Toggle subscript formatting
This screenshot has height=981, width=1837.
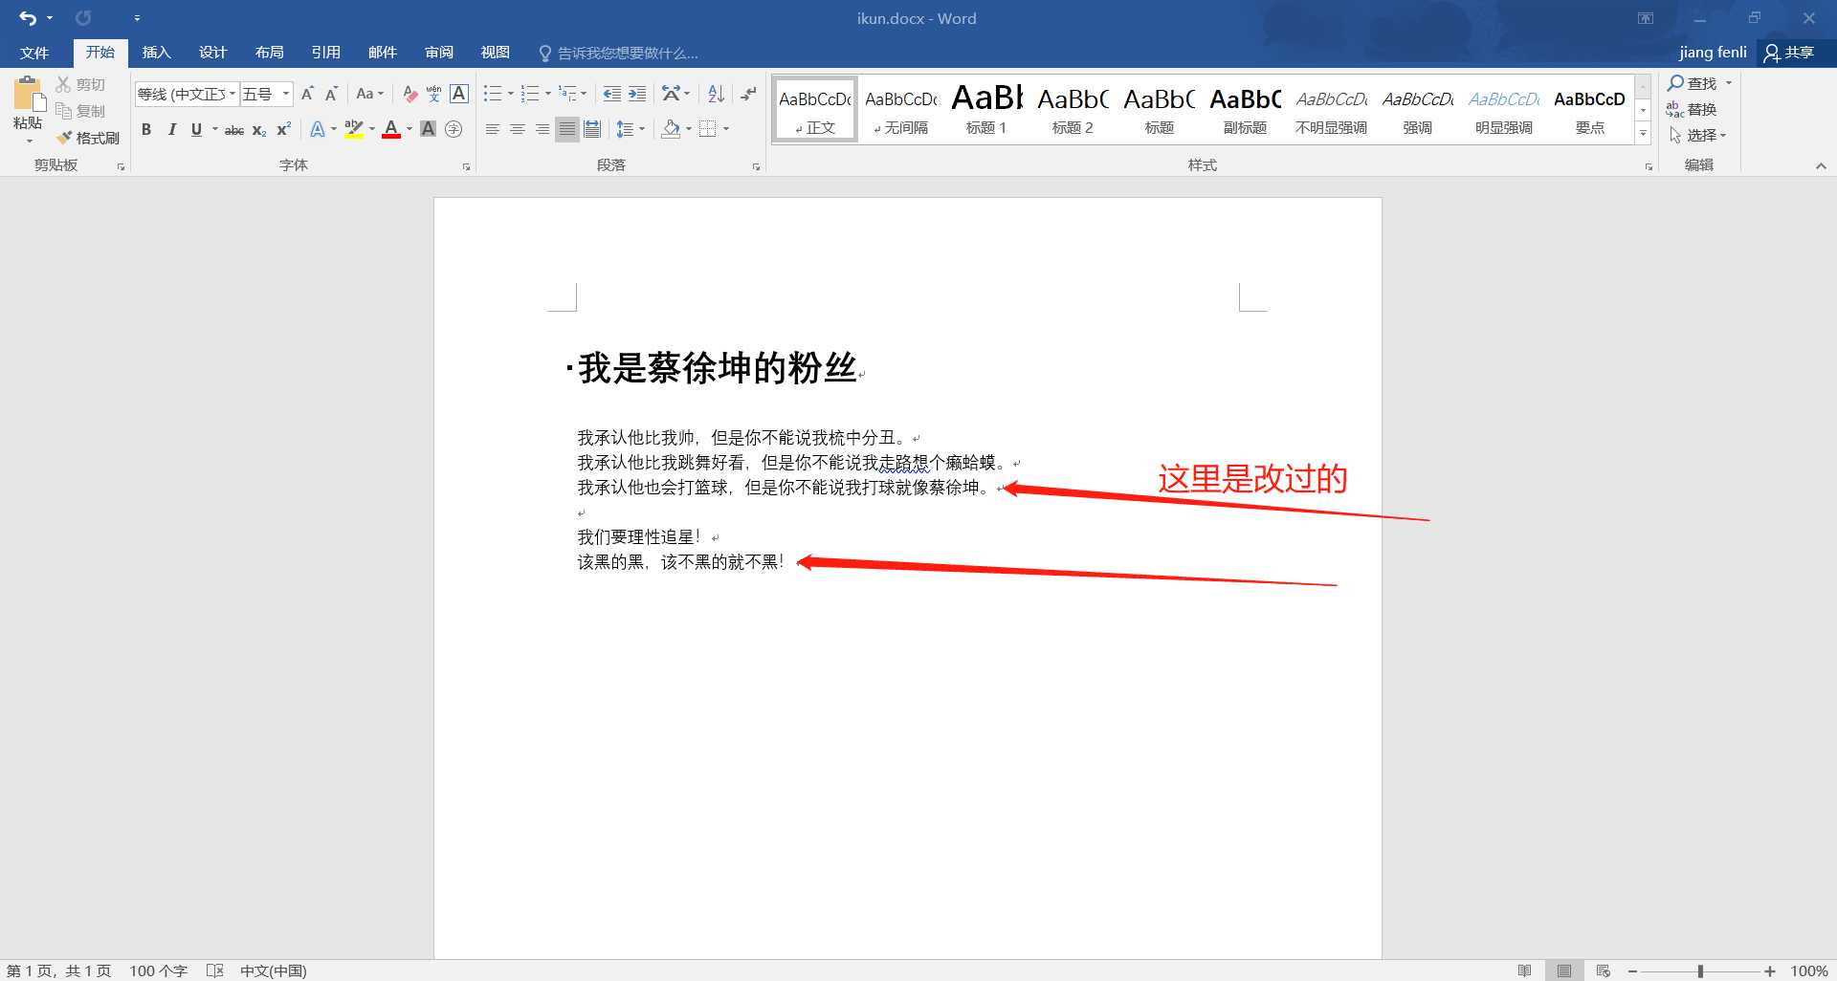click(x=259, y=129)
